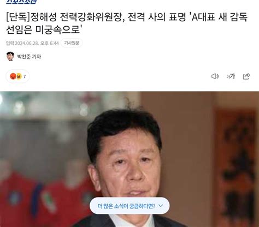Click the [단독] tag in the headline
Screen dimensions: 259x227
coord(17,17)
